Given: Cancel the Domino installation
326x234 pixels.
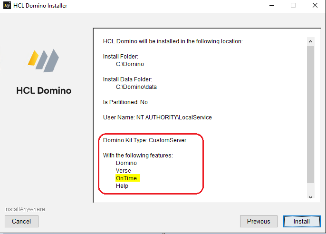Looking at the screenshot, I should coord(21,221).
